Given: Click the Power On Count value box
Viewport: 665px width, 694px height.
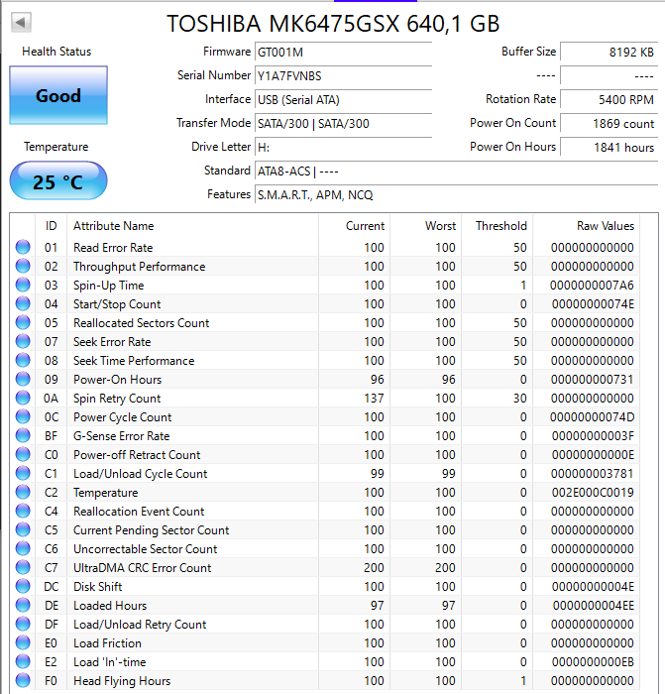Looking at the screenshot, I should tap(609, 123).
